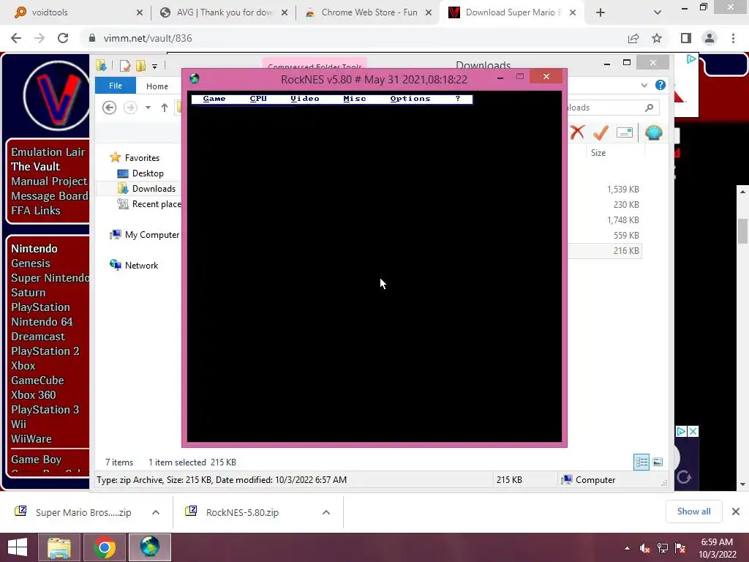Image resolution: width=749 pixels, height=562 pixels.
Task: Switch Explorer to details view
Action: pyautogui.click(x=641, y=462)
